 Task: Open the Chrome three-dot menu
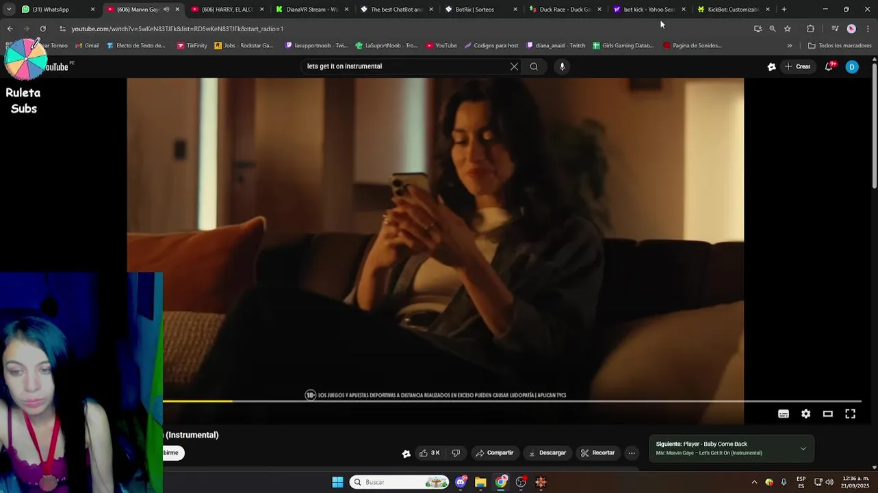[868, 29]
